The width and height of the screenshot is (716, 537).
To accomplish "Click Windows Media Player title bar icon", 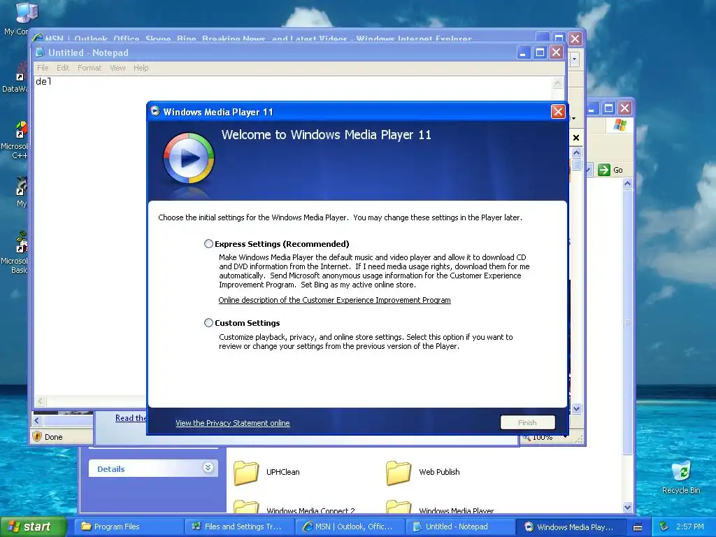I will [155, 111].
